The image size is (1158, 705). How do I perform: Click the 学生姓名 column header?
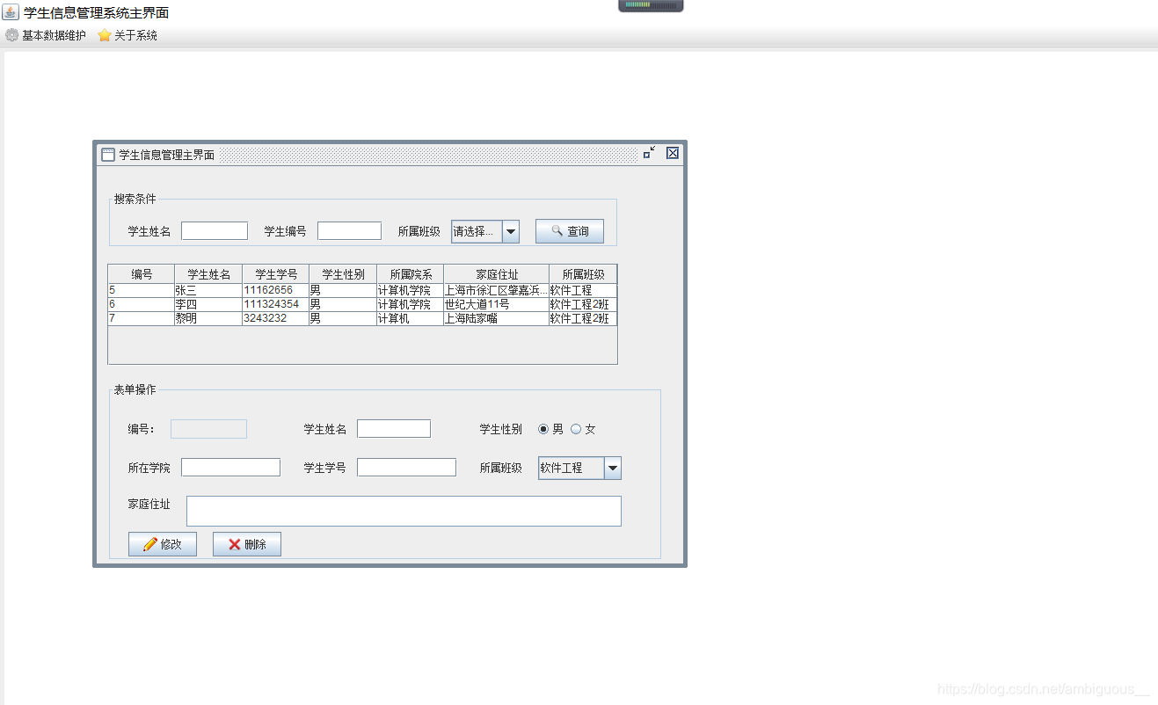click(208, 274)
